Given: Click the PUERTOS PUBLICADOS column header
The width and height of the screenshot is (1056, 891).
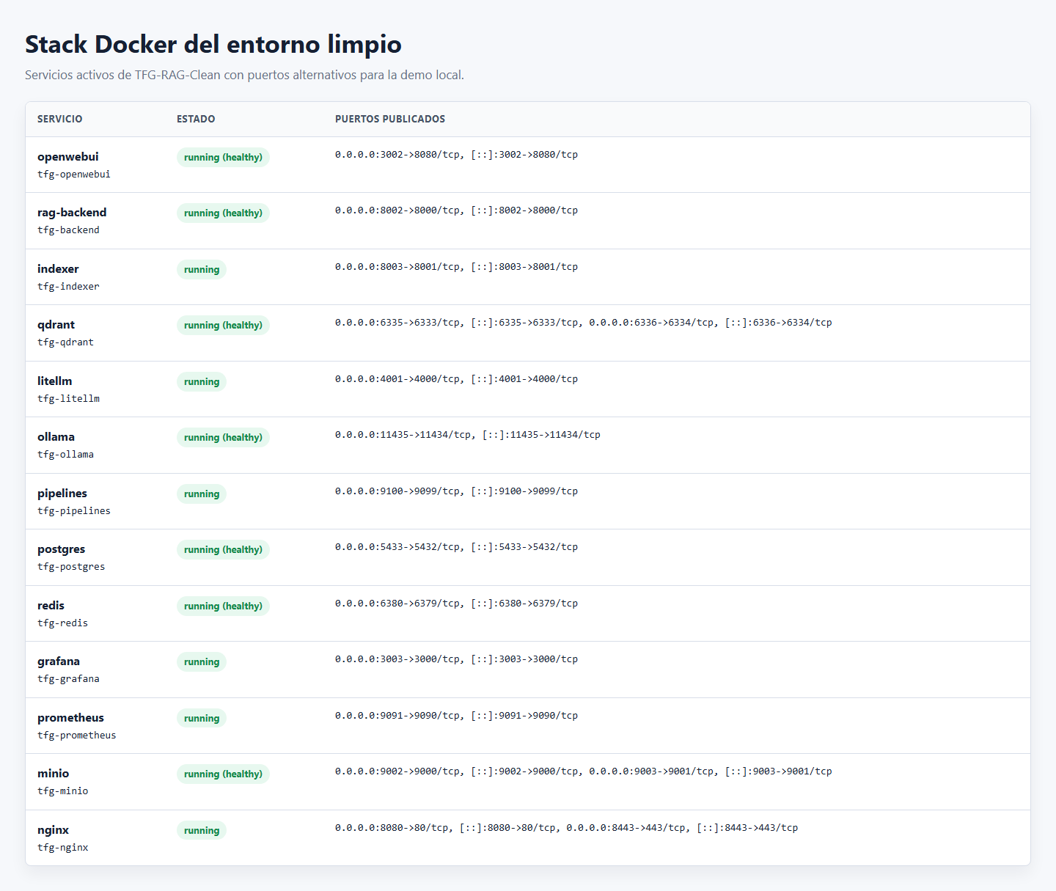Looking at the screenshot, I should pyautogui.click(x=390, y=119).
